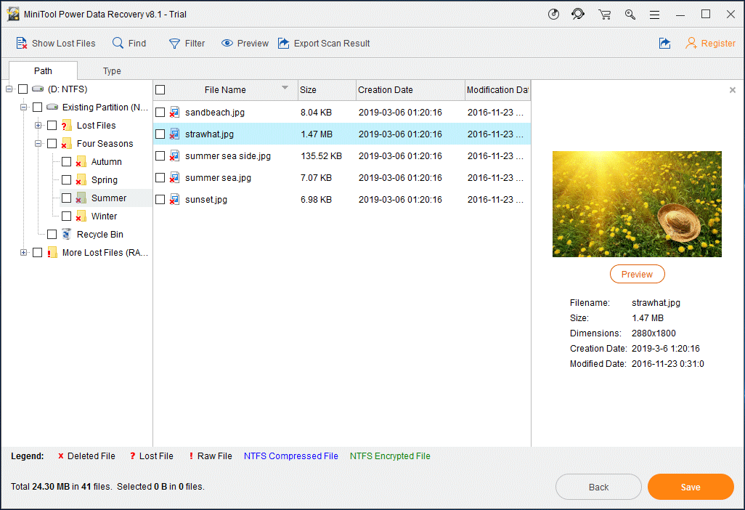
Task: Open the shopping cart icon
Action: coord(604,15)
